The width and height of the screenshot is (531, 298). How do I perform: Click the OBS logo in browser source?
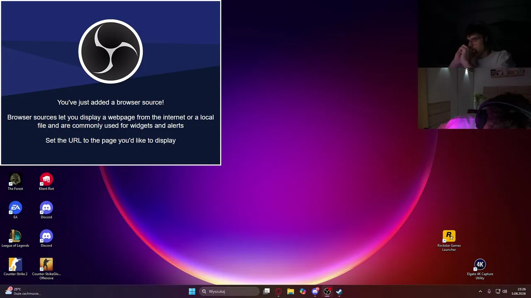tap(111, 51)
